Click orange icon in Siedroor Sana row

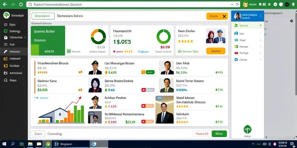click(x=80, y=90)
